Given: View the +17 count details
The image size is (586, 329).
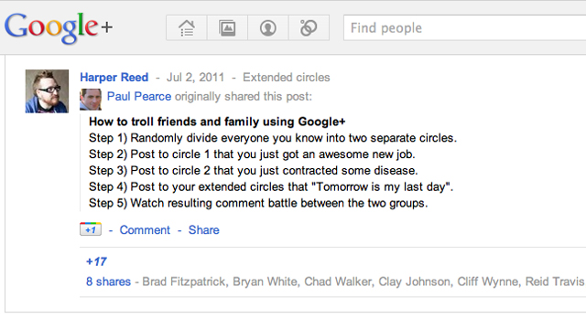Looking at the screenshot, I should click(96, 261).
